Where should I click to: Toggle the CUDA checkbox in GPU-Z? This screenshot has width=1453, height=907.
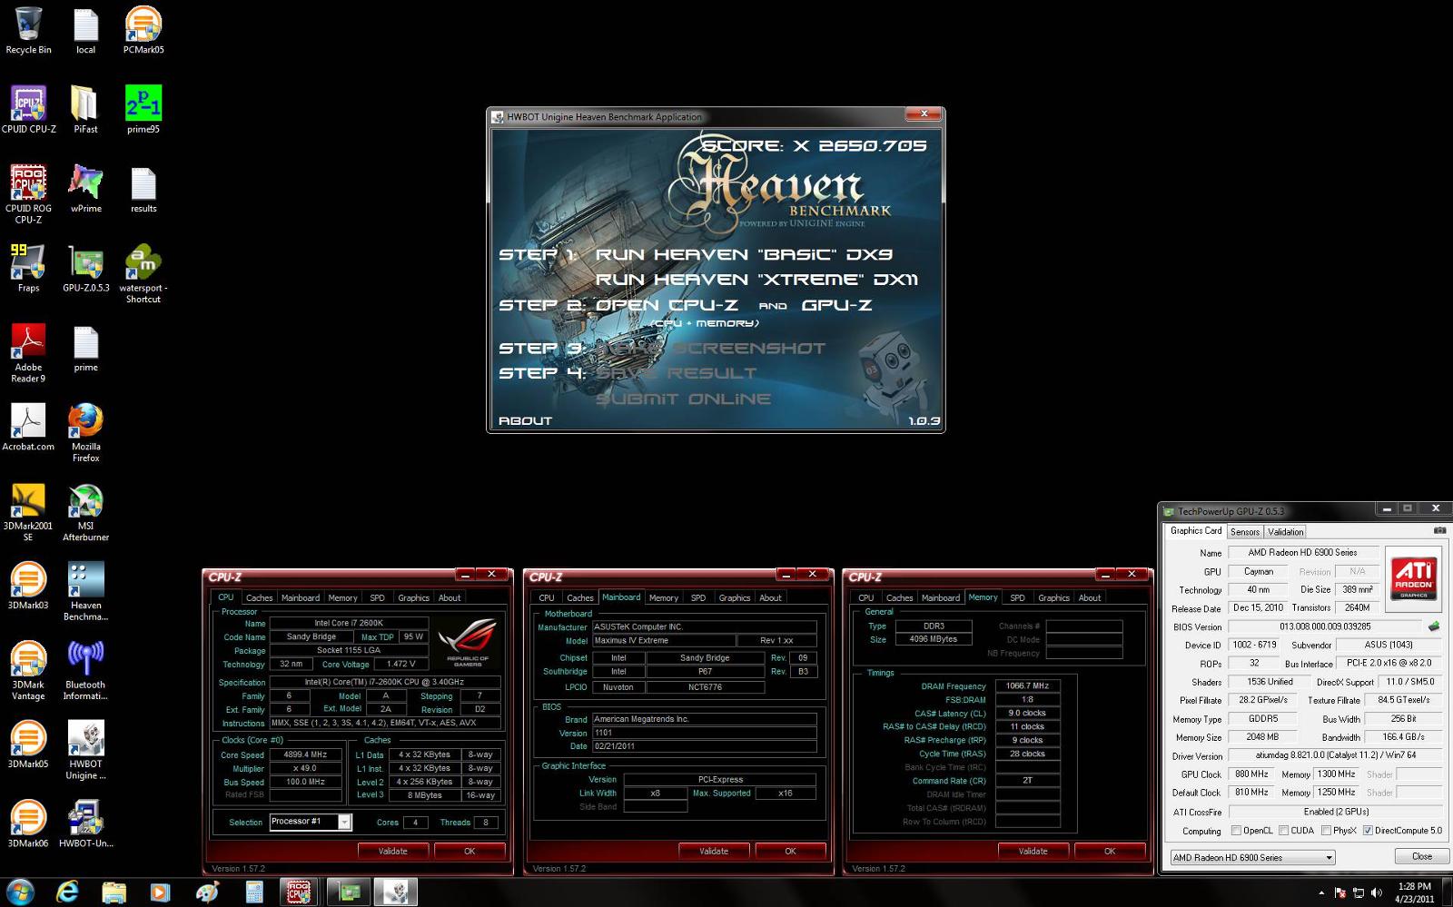(x=1283, y=831)
